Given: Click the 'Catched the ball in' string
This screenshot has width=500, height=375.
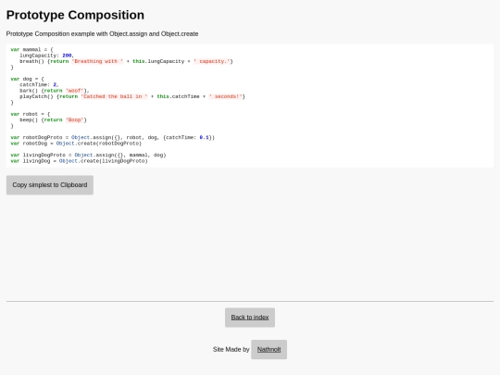Looking at the screenshot, I should [114, 96].
